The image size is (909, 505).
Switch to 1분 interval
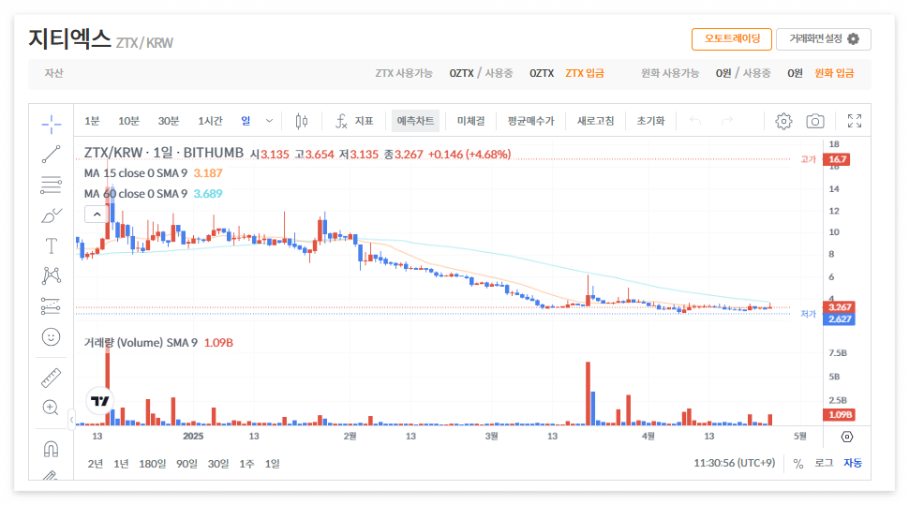92,121
